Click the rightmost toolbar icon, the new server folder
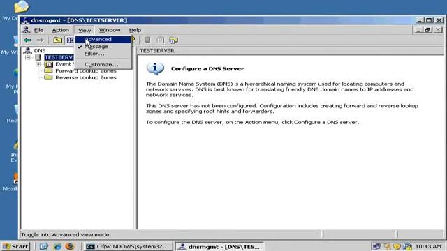The width and height of the screenshot is (447, 251). coord(173,40)
